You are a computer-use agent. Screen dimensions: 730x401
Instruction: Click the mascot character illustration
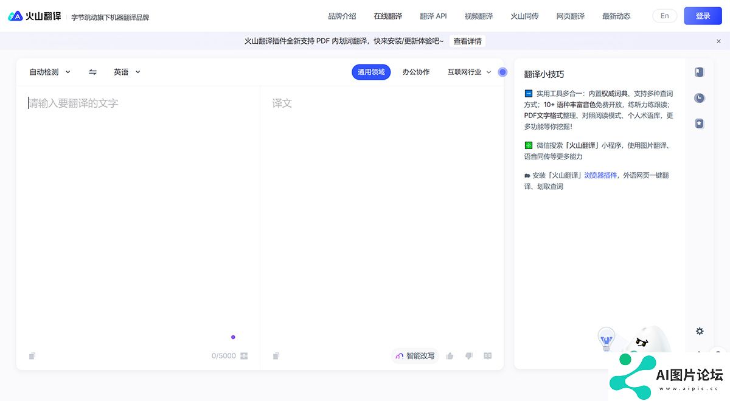(648, 339)
